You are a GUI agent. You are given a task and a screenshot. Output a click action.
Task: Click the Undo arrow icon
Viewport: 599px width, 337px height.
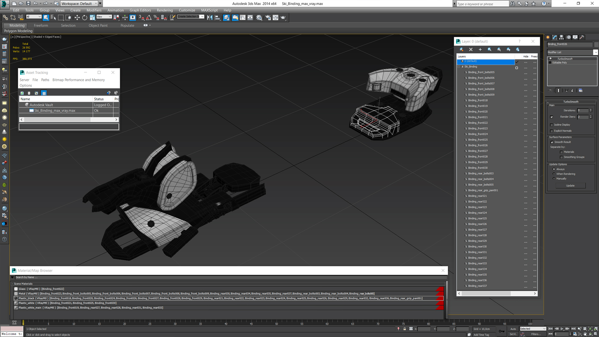35,3
